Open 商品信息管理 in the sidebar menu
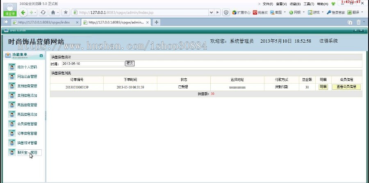The height and width of the screenshot is (183, 369). click(x=27, y=105)
